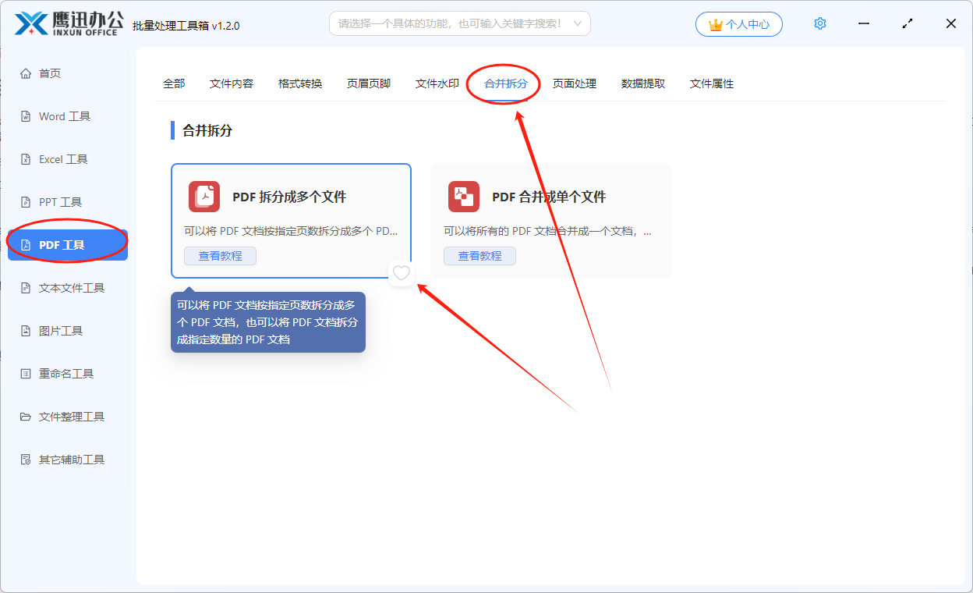Screen dimensions: 973x593
Task: Open 个人中心
Action: pos(738,23)
